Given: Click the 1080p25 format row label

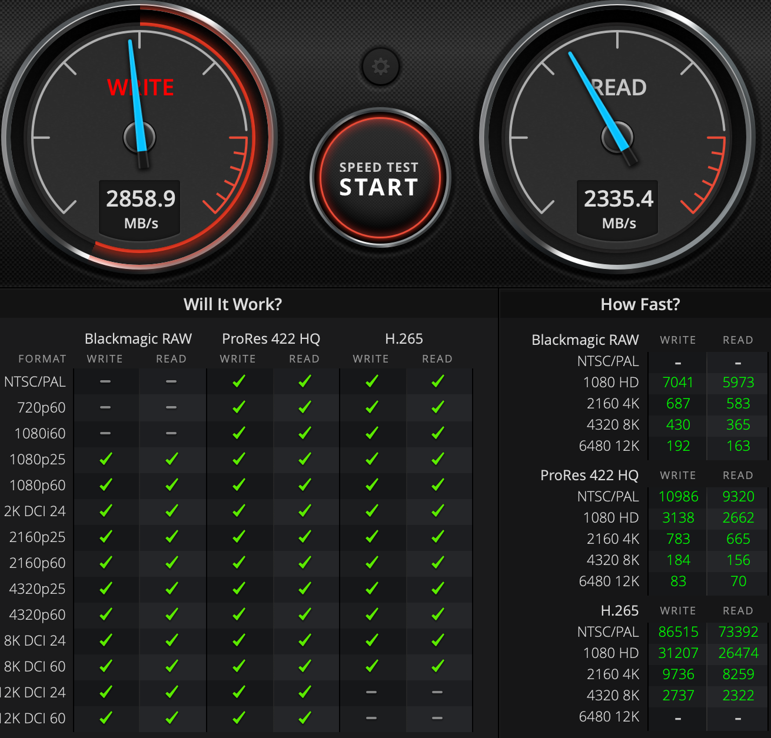Looking at the screenshot, I should tap(38, 460).
